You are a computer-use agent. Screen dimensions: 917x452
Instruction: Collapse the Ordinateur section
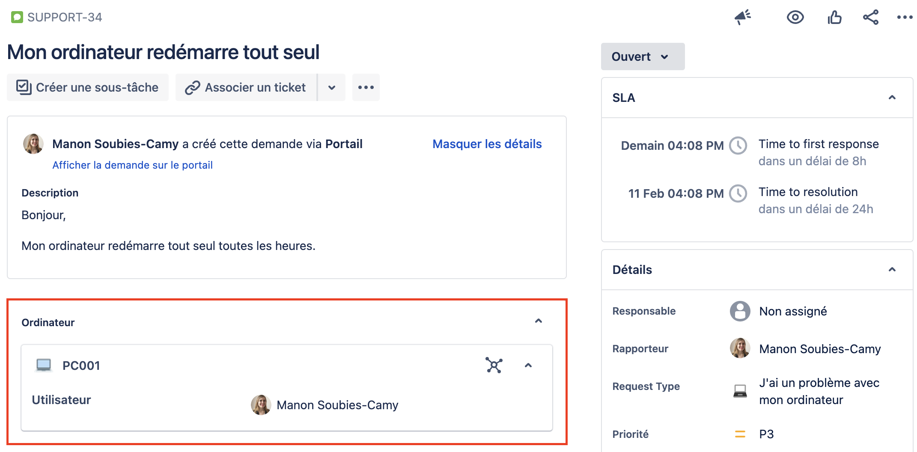pos(539,321)
